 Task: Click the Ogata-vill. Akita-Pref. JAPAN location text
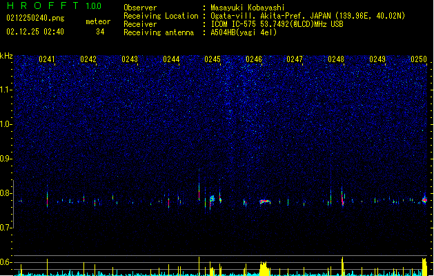pos(308,16)
